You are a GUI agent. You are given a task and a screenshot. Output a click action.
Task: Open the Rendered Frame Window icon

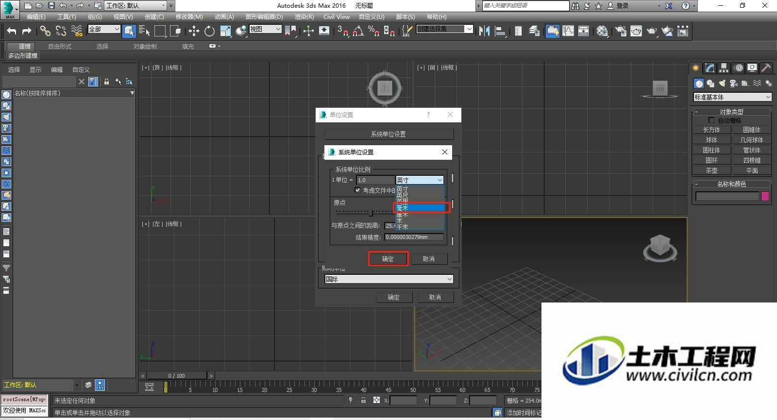[x=636, y=31]
